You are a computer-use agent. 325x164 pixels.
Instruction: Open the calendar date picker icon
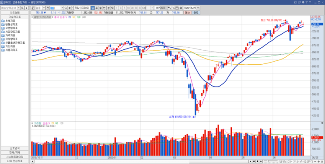point(198,8)
